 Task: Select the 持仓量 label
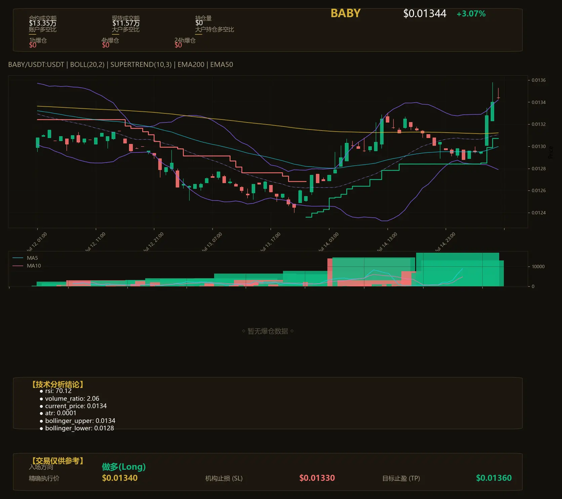pyautogui.click(x=203, y=18)
